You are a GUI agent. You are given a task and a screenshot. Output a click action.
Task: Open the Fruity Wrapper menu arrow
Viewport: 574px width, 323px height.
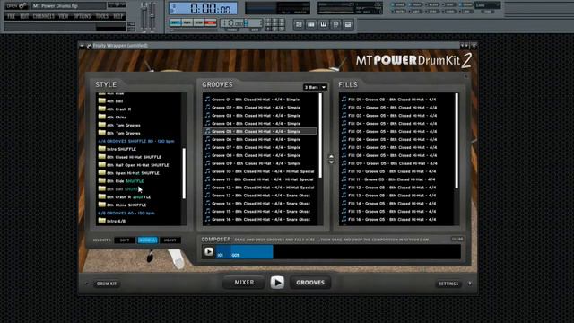(x=82, y=46)
